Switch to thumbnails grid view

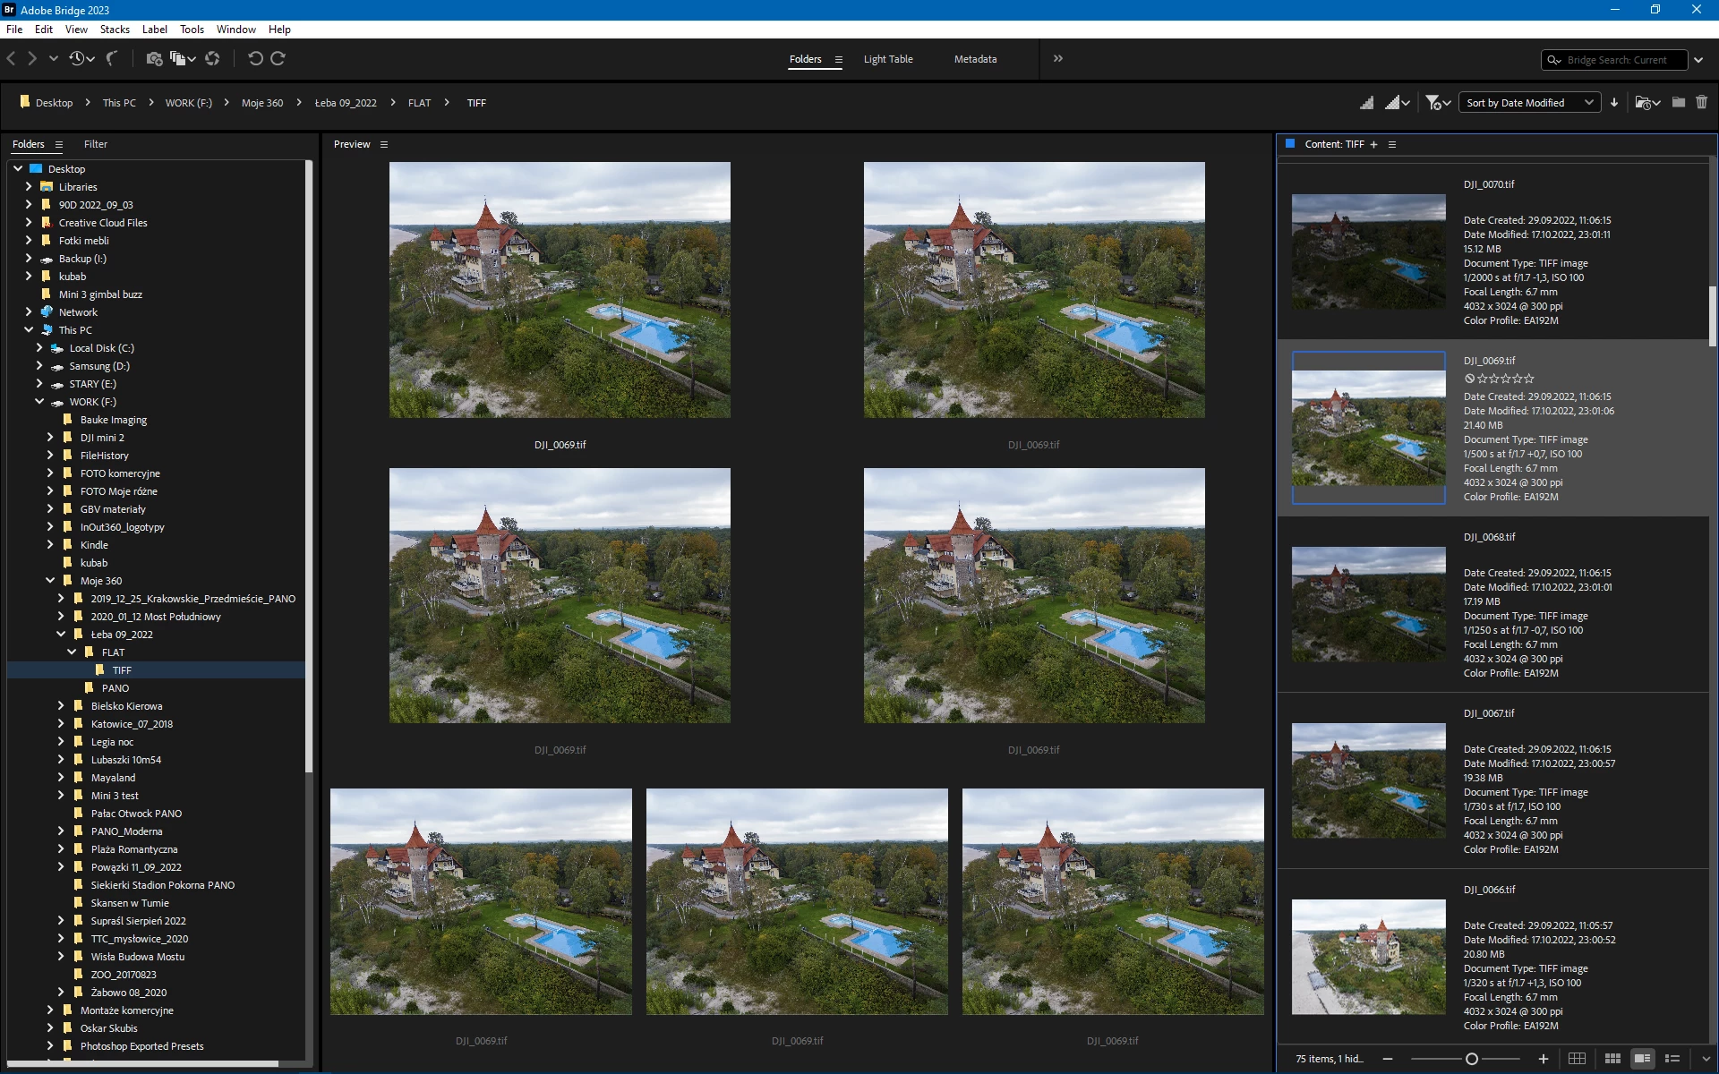(x=1612, y=1059)
